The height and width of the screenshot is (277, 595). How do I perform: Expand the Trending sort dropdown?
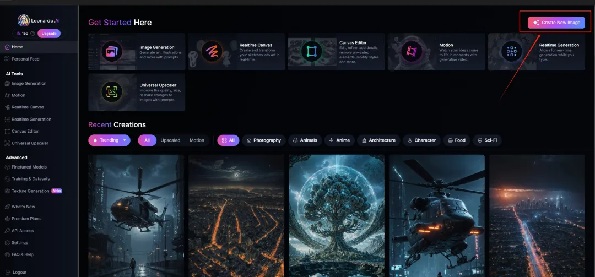(125, 140)
